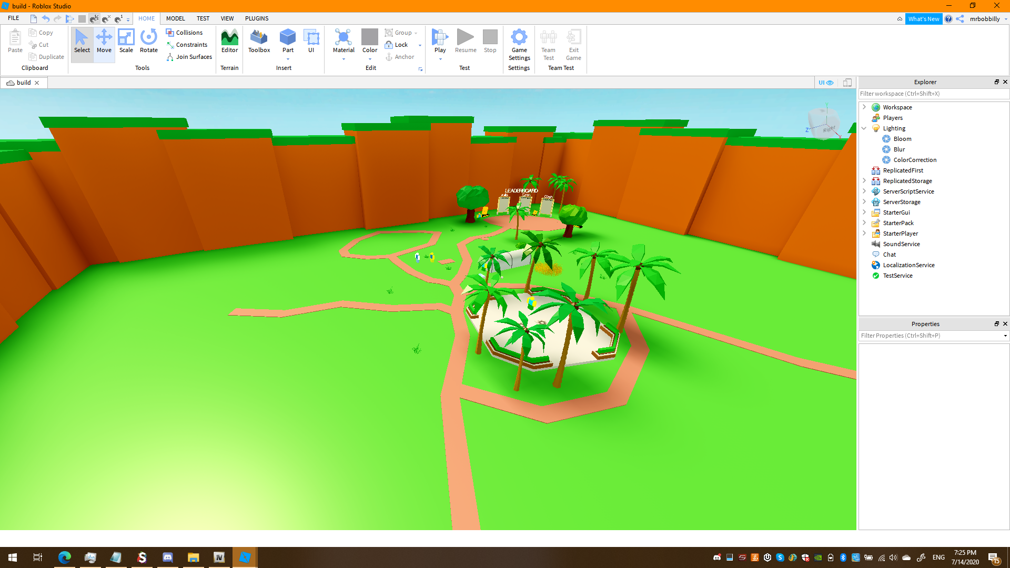Click the What's New button
The image size is (1010, 568).
tap(923, 19)
